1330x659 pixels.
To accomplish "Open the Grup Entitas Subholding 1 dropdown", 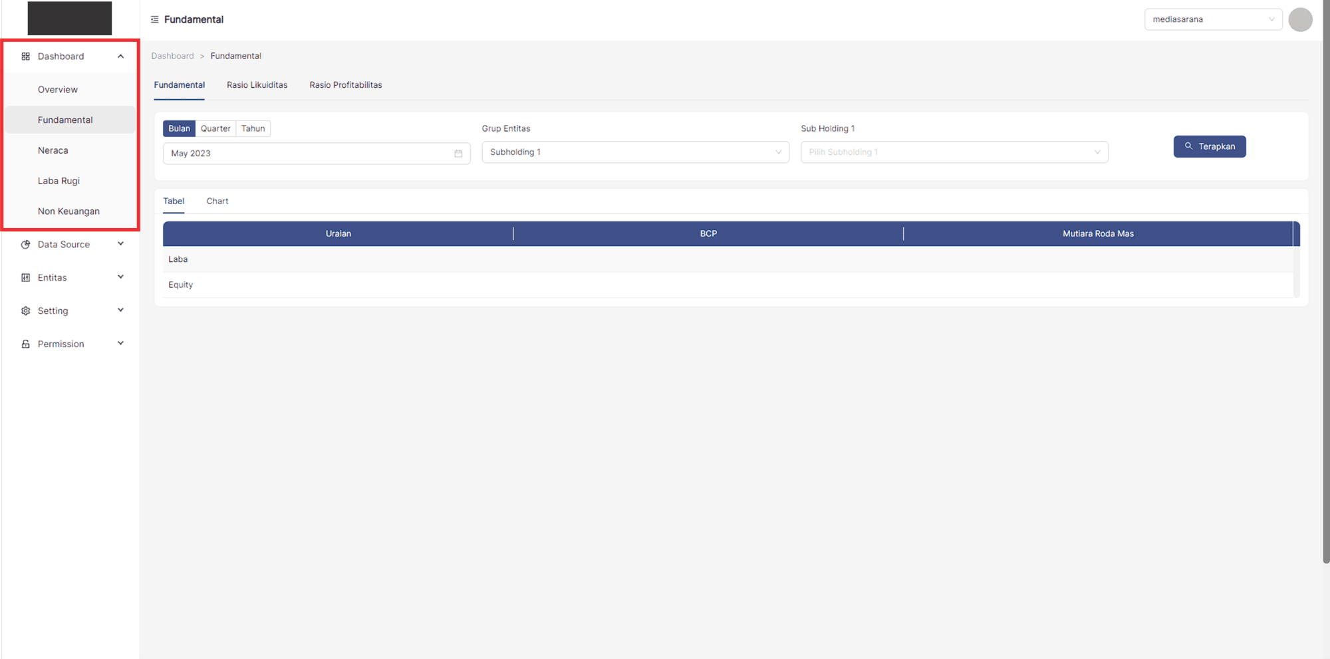I will click(635, 152).
